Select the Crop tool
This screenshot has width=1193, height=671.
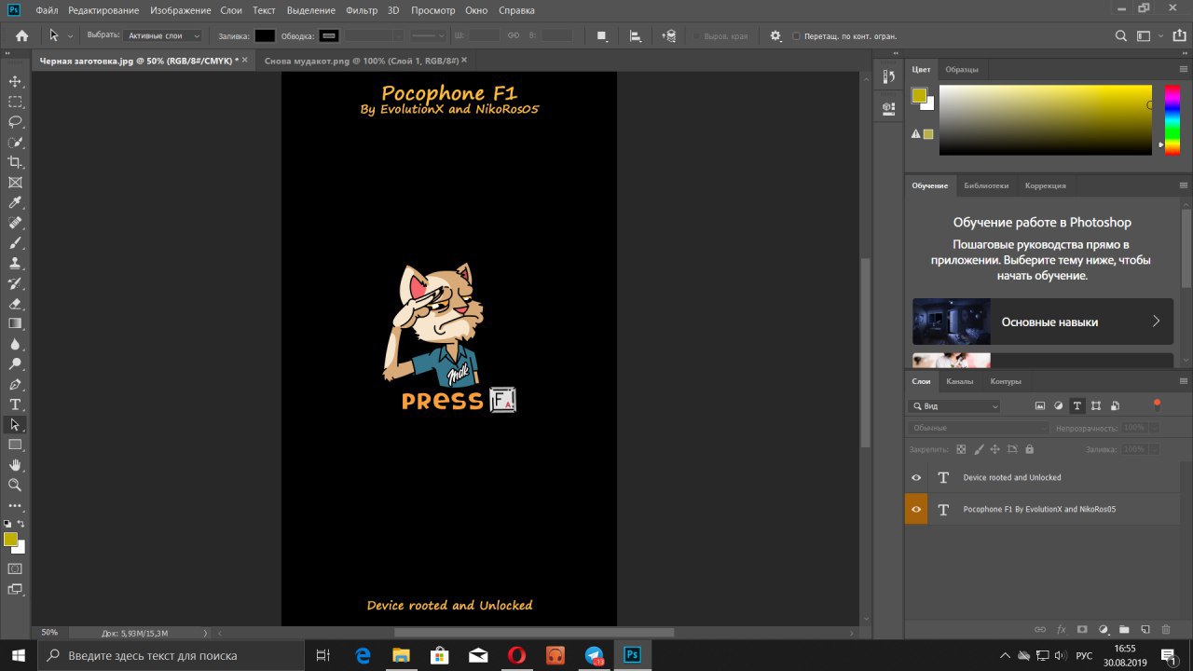point(15,162)
